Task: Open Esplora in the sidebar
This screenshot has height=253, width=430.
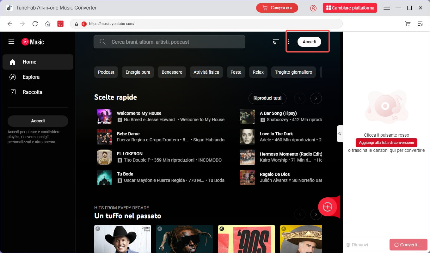Action: [31, 77]
